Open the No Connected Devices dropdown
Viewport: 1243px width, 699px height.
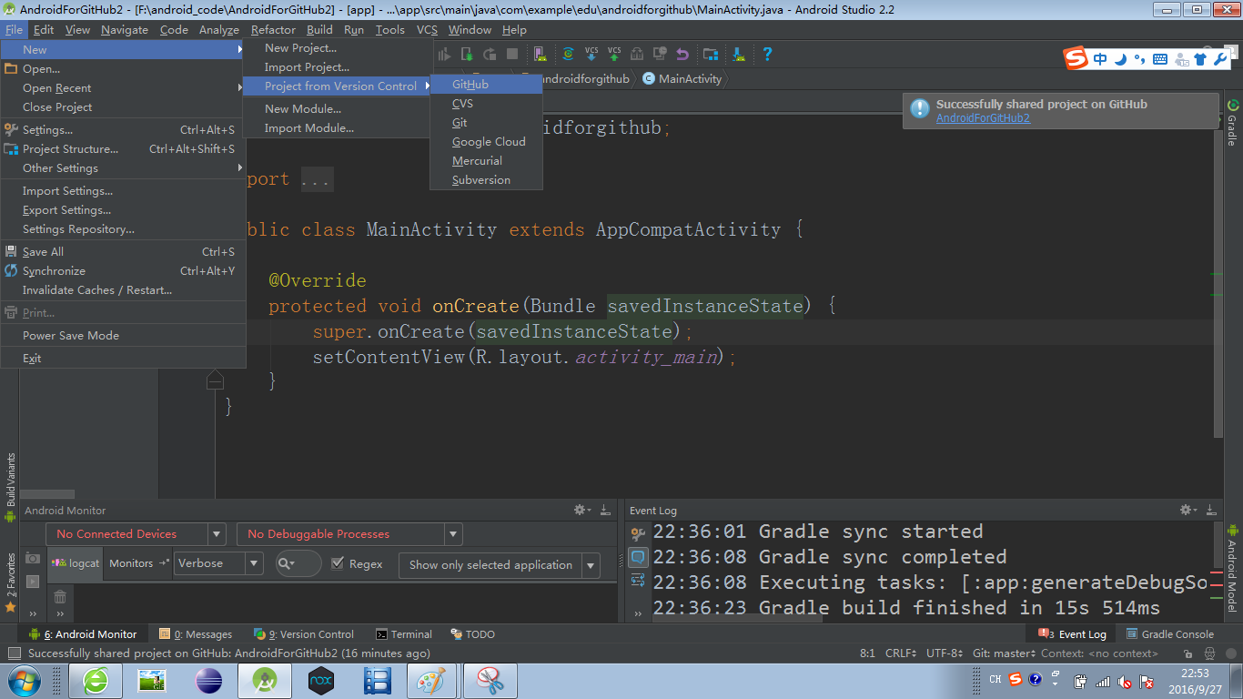click(x=136, y=534)
